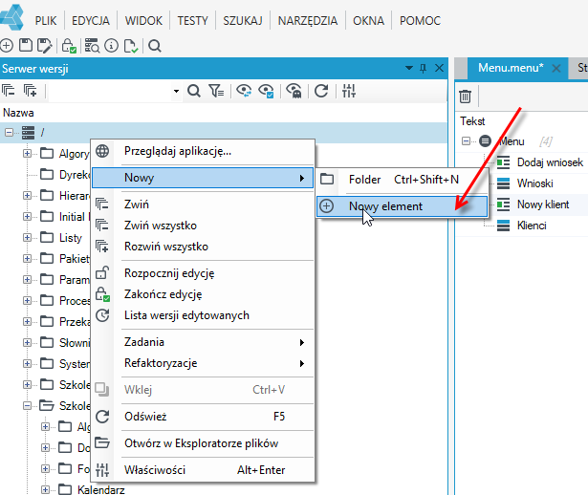
Task: Click the search magnifier in Serwer wersji panel
Action: click(194, 91)
